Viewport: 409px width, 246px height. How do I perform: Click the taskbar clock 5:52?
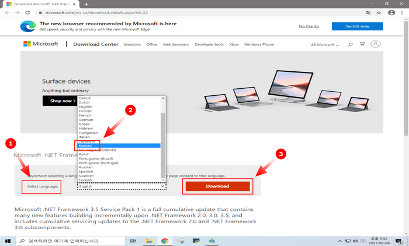(x=379, y=241)
